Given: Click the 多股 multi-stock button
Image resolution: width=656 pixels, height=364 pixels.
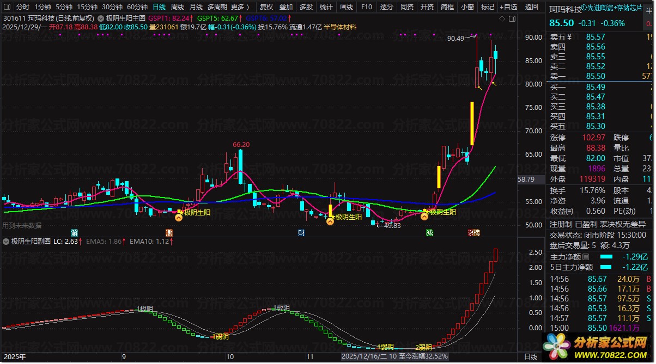Looking at the screenshot, I should click(306, 7).
